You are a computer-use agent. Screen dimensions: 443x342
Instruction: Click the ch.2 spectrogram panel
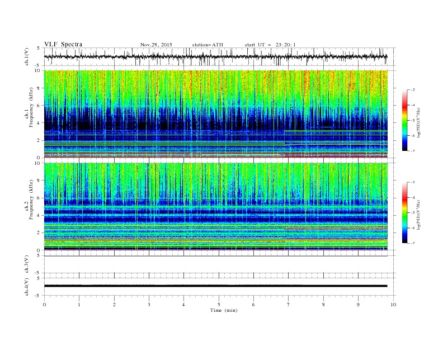(x=215, y=207)
